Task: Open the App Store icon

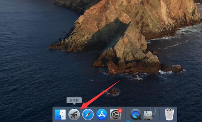Action: click(x=102, y=115)
